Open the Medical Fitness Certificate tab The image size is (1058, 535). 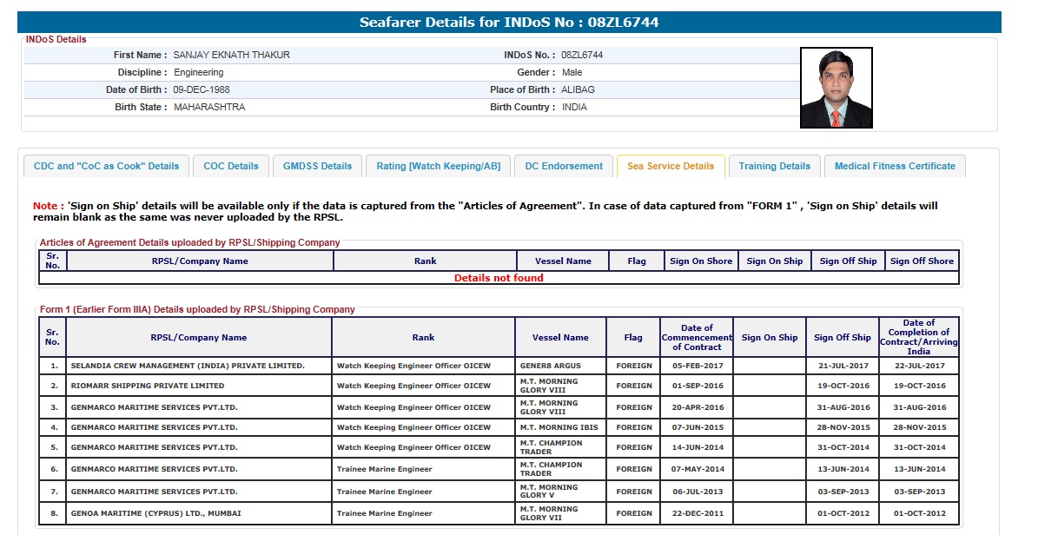click(895, 166)
